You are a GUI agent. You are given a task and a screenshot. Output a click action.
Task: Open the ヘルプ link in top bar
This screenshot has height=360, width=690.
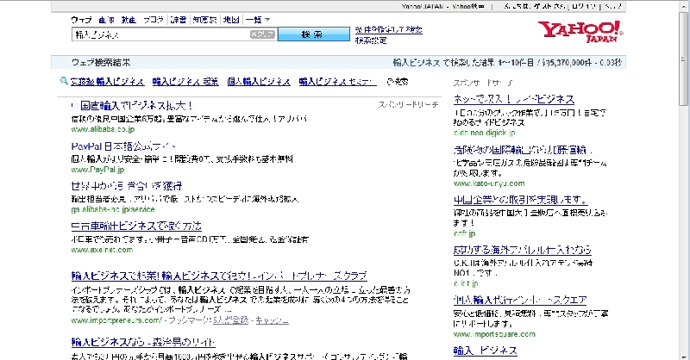point(613,6)
